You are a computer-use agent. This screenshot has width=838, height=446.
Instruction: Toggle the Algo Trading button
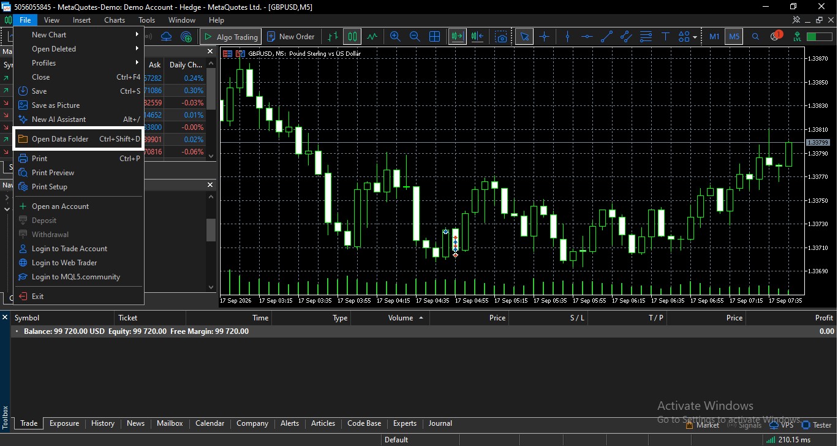231,37
